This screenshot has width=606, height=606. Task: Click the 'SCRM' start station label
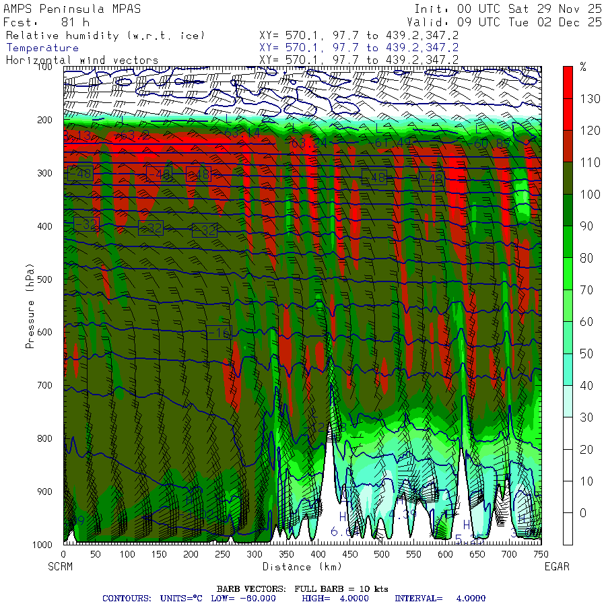[x=61, y=566]
